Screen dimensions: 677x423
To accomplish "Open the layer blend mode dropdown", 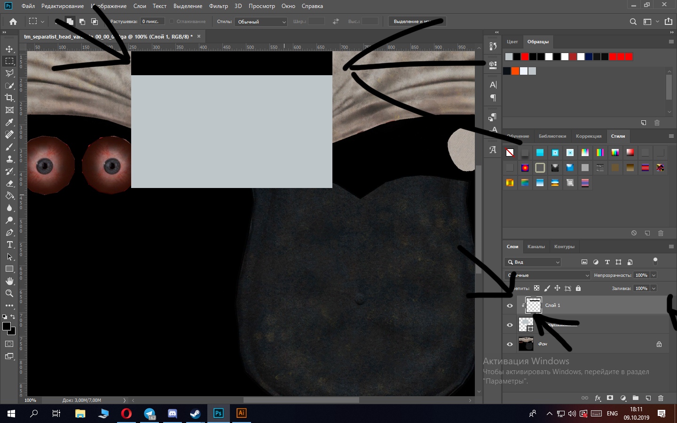I will pyautogui.click(x=547, y=275).
